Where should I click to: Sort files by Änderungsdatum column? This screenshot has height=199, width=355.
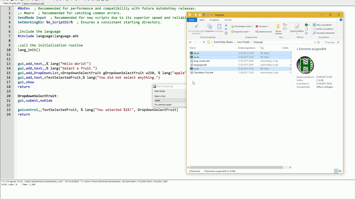[247, 48]
